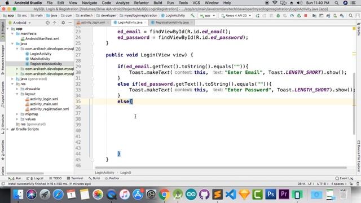Click the Make Project hammer icon
This screenshot has height=203, width=361.
192,15
